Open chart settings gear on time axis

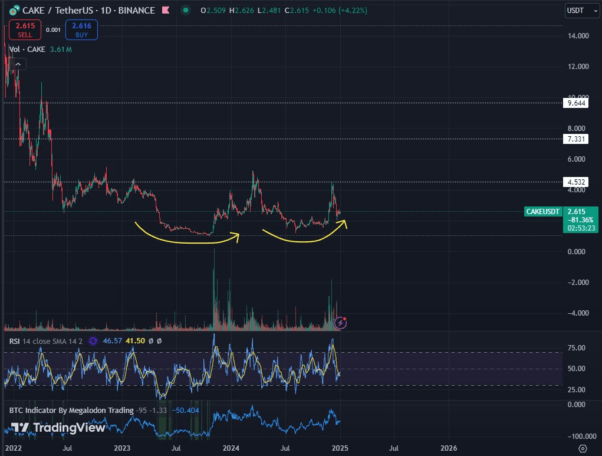coord(583,448)
